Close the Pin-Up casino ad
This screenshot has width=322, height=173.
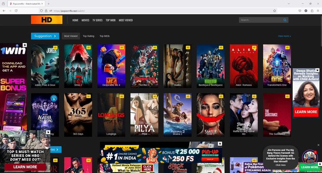[x=220, y=144]
